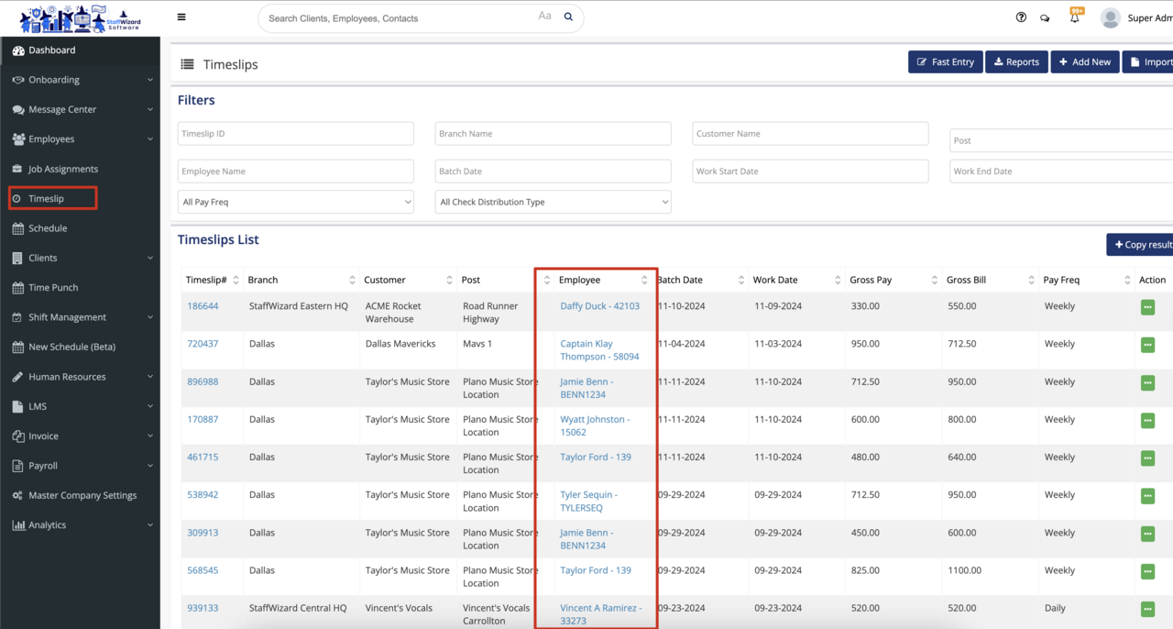Go to Job Assignments in sidebar
The height and width of the screenshot is (629, 1173).
62,169
